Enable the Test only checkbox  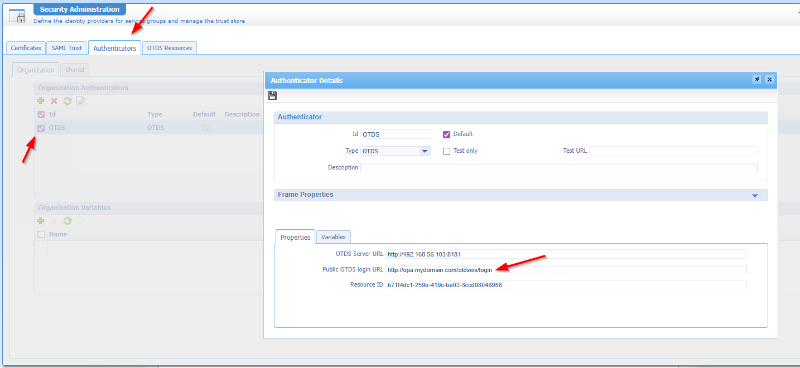[446, 151]
